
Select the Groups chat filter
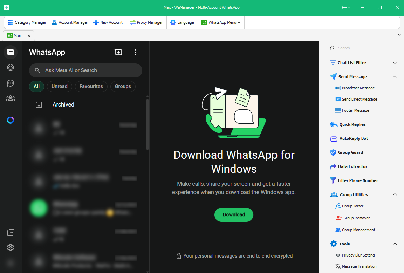[123, 86]
